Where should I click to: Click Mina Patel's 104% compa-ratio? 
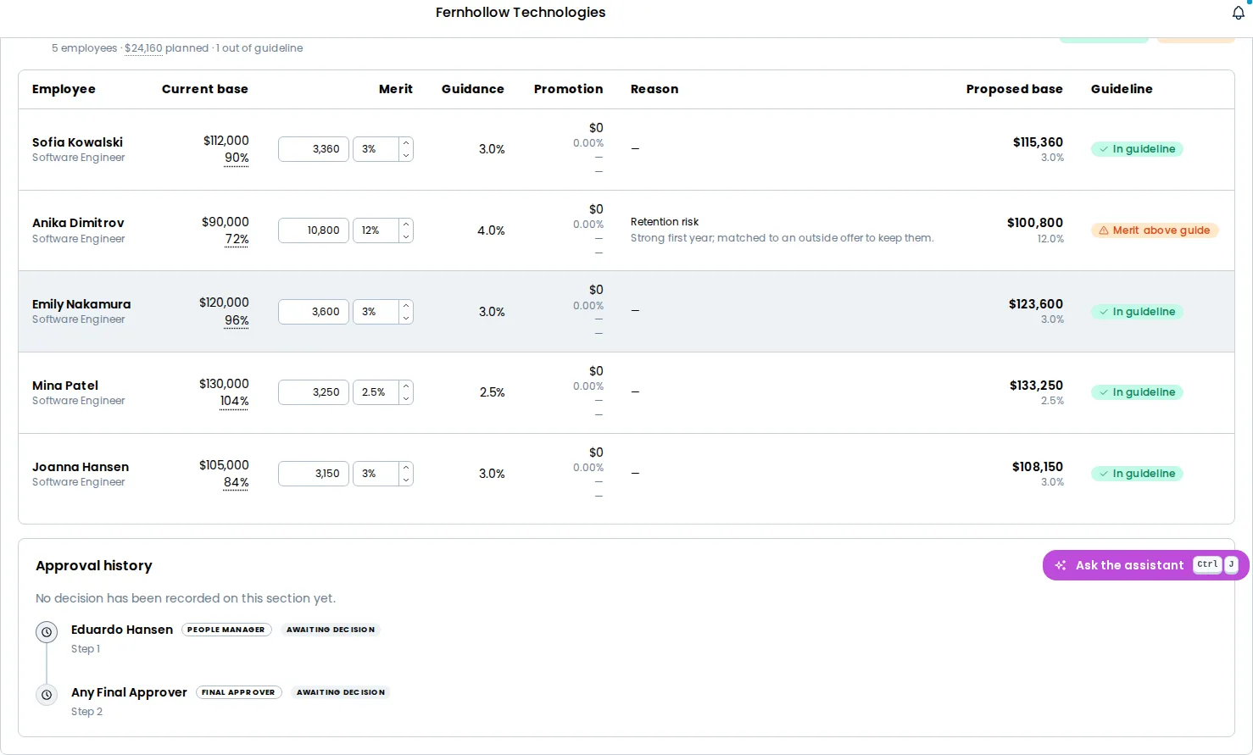point(234,402)
